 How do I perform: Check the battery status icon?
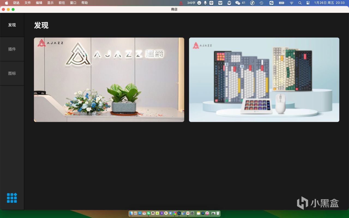[282, 3]
